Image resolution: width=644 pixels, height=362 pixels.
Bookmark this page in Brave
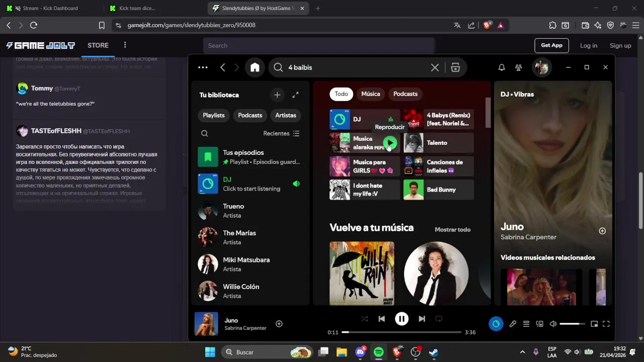pyautogui.click(x=102, y=25)
